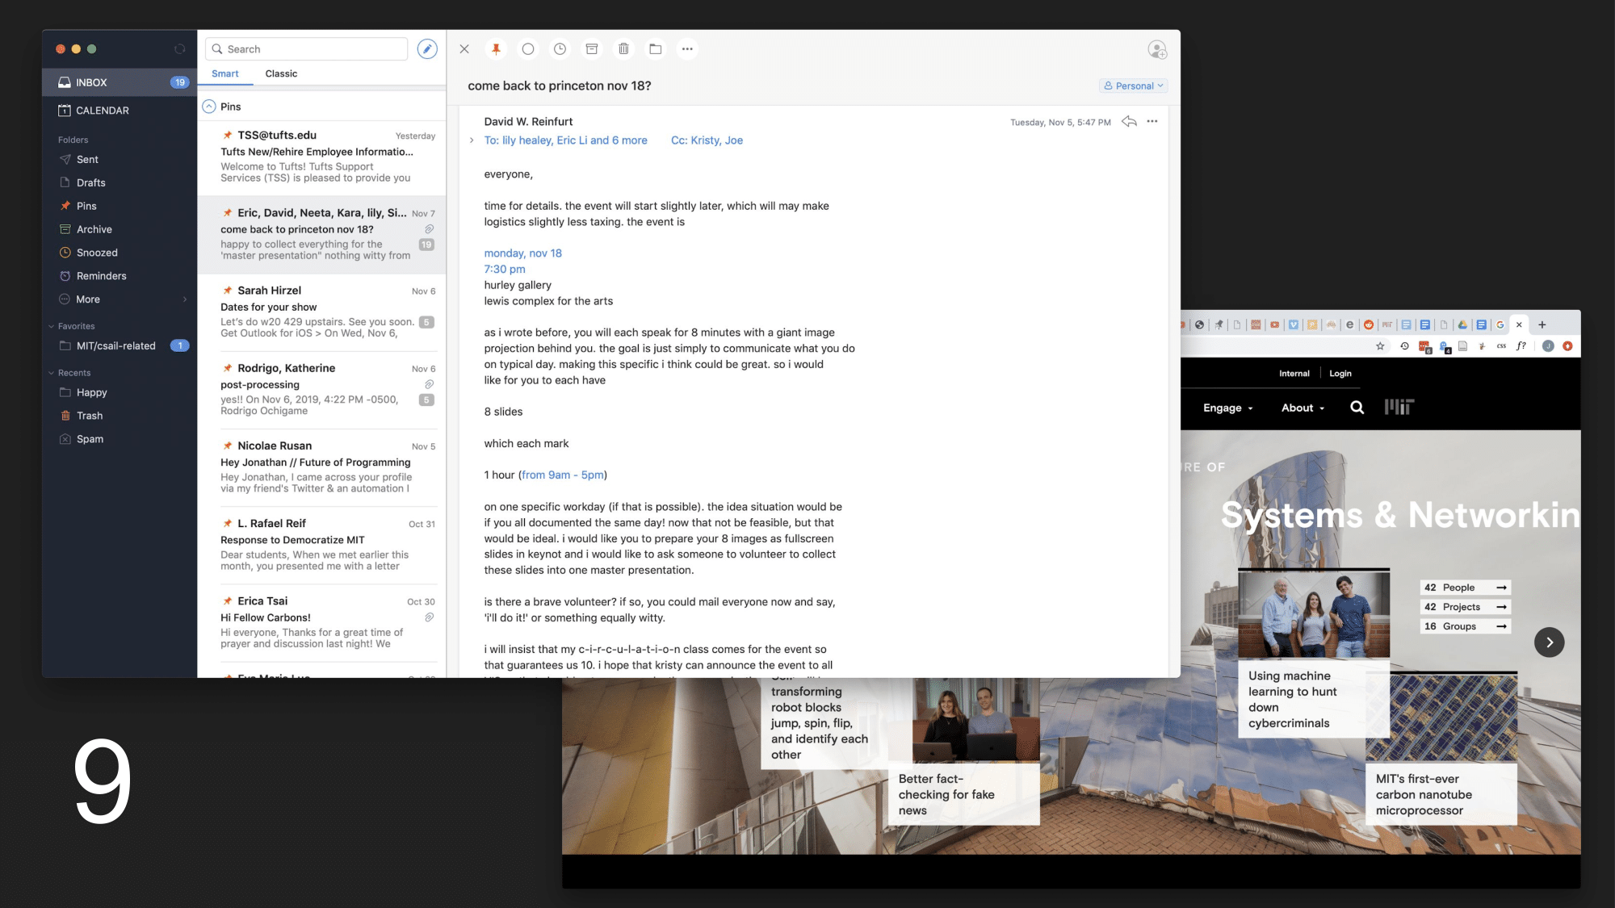Close the open email with X icon
The width and height of the screenshot is (1615, 908).
[464, 49]
